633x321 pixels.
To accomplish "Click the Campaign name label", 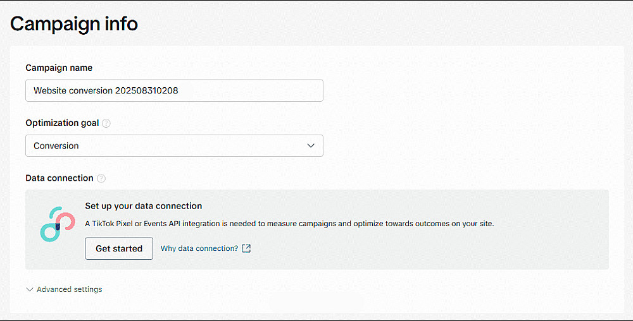I will [59, 68].
